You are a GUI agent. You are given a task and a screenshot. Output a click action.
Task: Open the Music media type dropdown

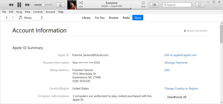coord(30,18)
